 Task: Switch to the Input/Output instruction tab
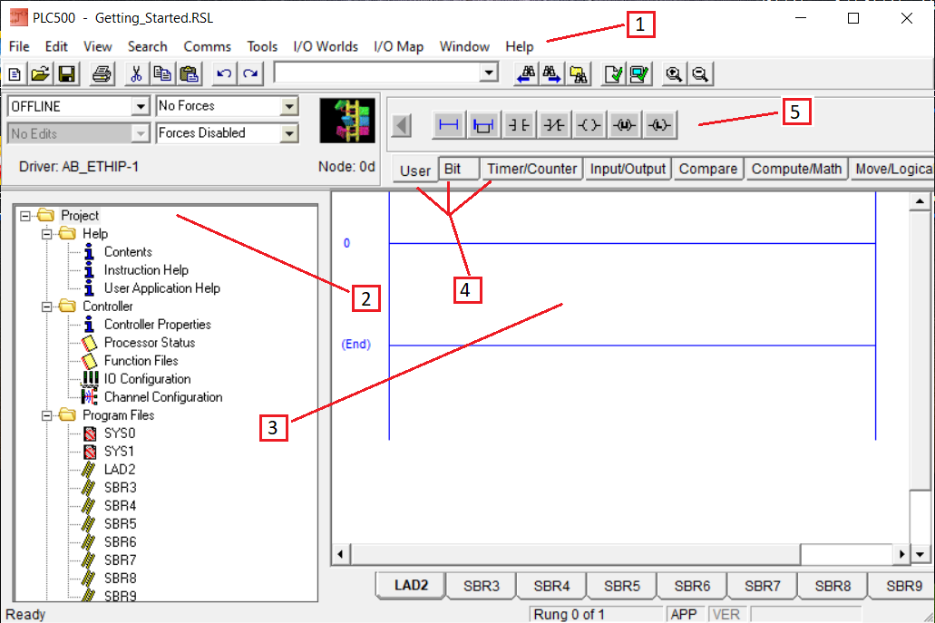[628, 169]
